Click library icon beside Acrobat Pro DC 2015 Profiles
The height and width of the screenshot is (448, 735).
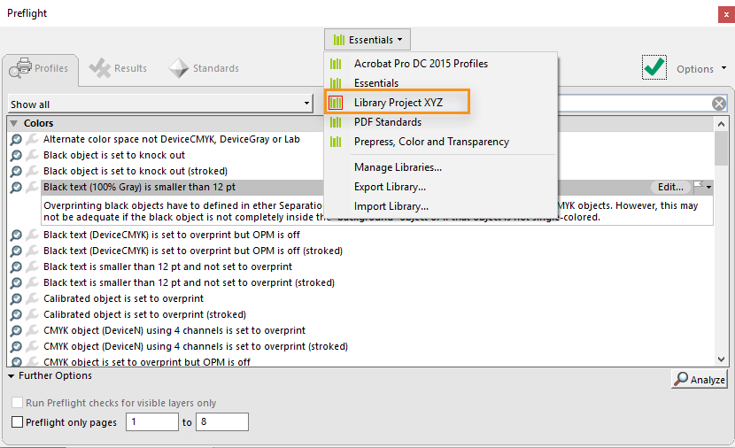336,64
